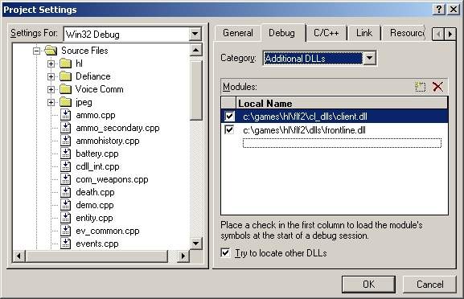Expand the Voice Comm folder node
The height and width of the screenshot is (299, 464).
click(x=51, y=89)
